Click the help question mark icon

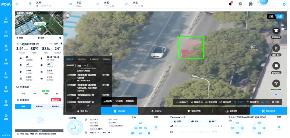(x=240, y=4)
